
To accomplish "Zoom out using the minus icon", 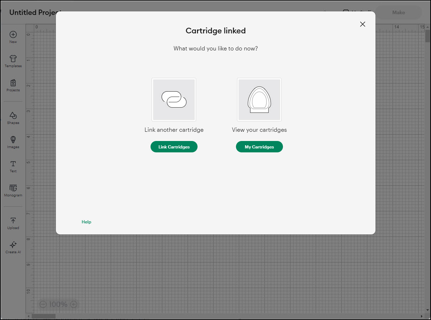I will pos(43,304).
